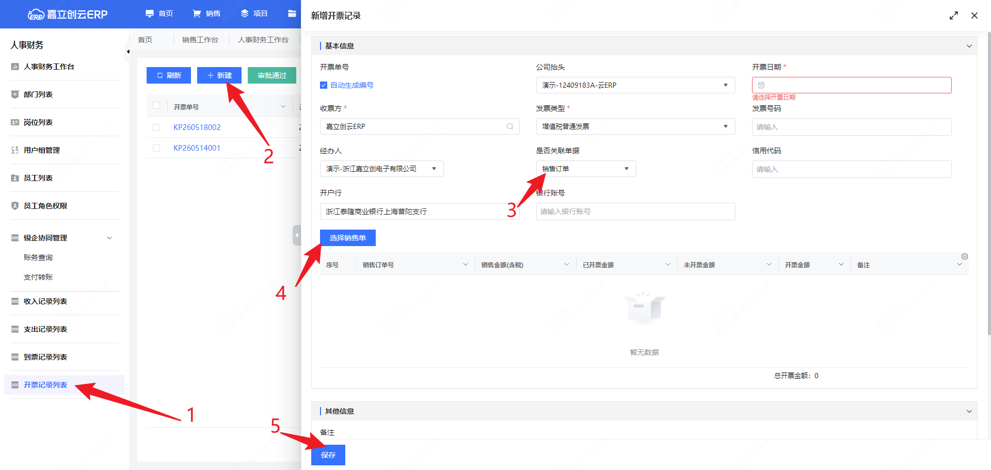The image size is (991, 470).
Task: Open the 销售 top navigation item
Action: click(206, 13)
